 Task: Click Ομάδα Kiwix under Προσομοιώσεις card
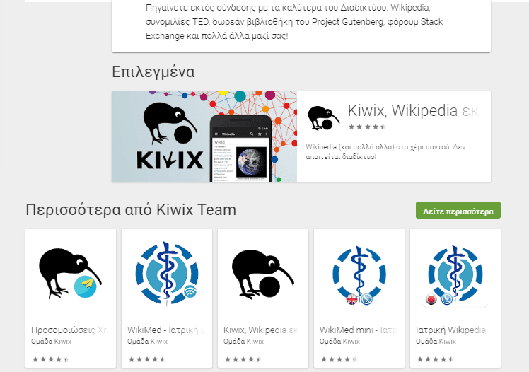click(x=51, y=342)
